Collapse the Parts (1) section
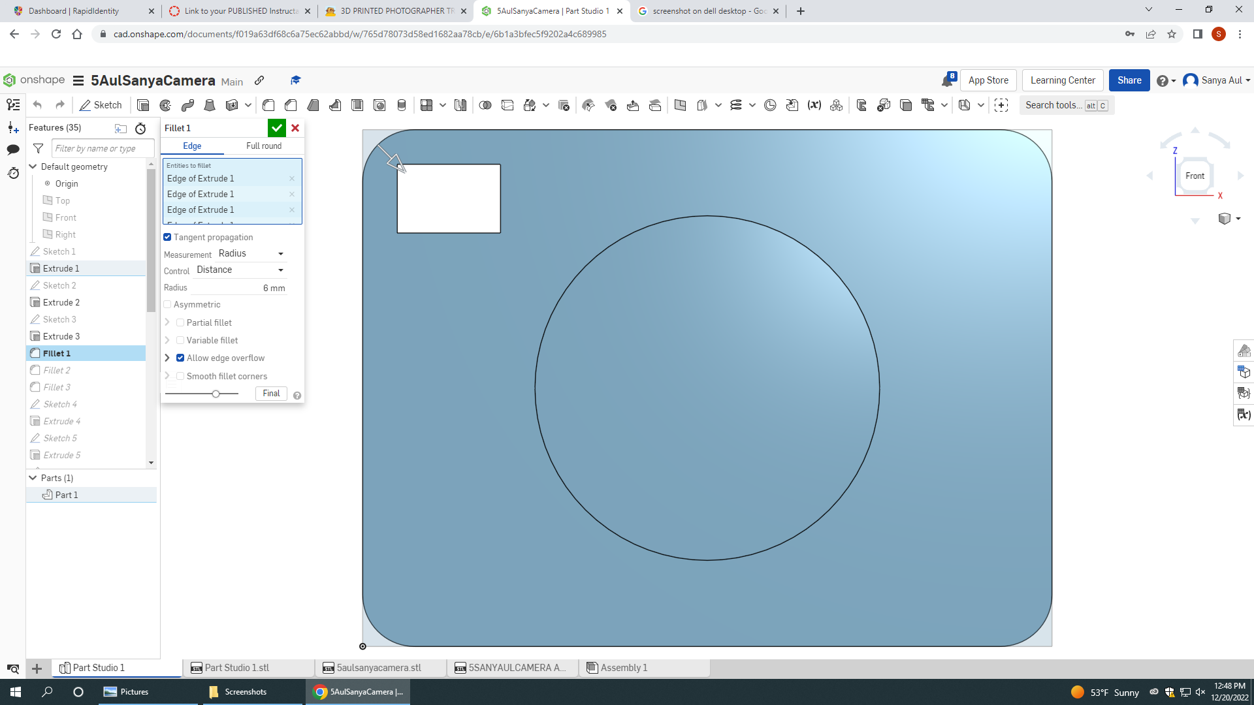 point(33,478)
